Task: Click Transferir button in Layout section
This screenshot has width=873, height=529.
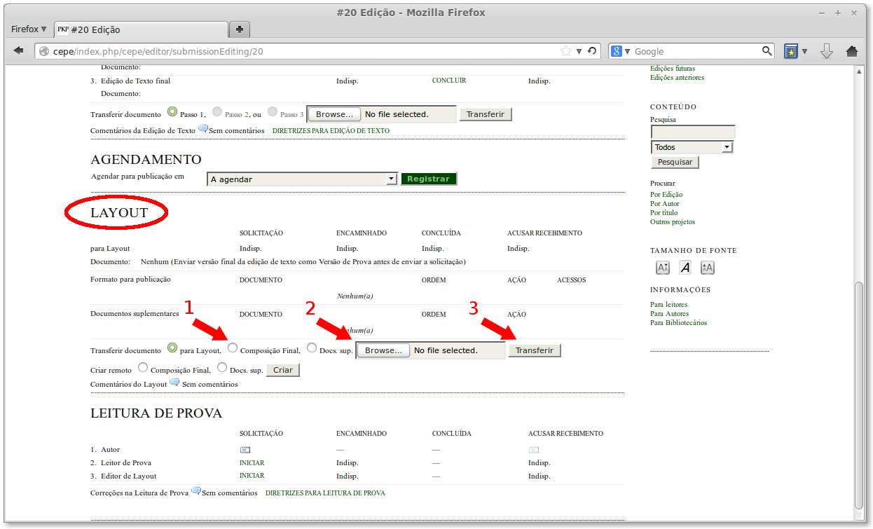Action: (534, 350)
